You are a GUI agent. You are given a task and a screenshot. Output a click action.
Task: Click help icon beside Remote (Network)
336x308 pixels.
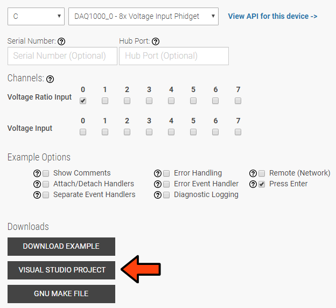253,173
